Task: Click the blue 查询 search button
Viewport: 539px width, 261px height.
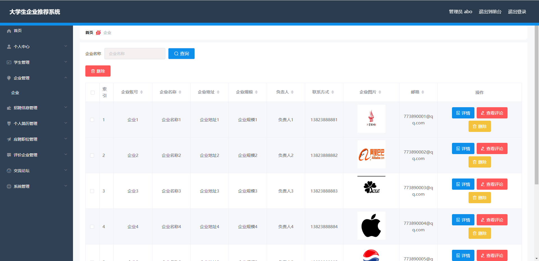Action: tap(181, 54)
